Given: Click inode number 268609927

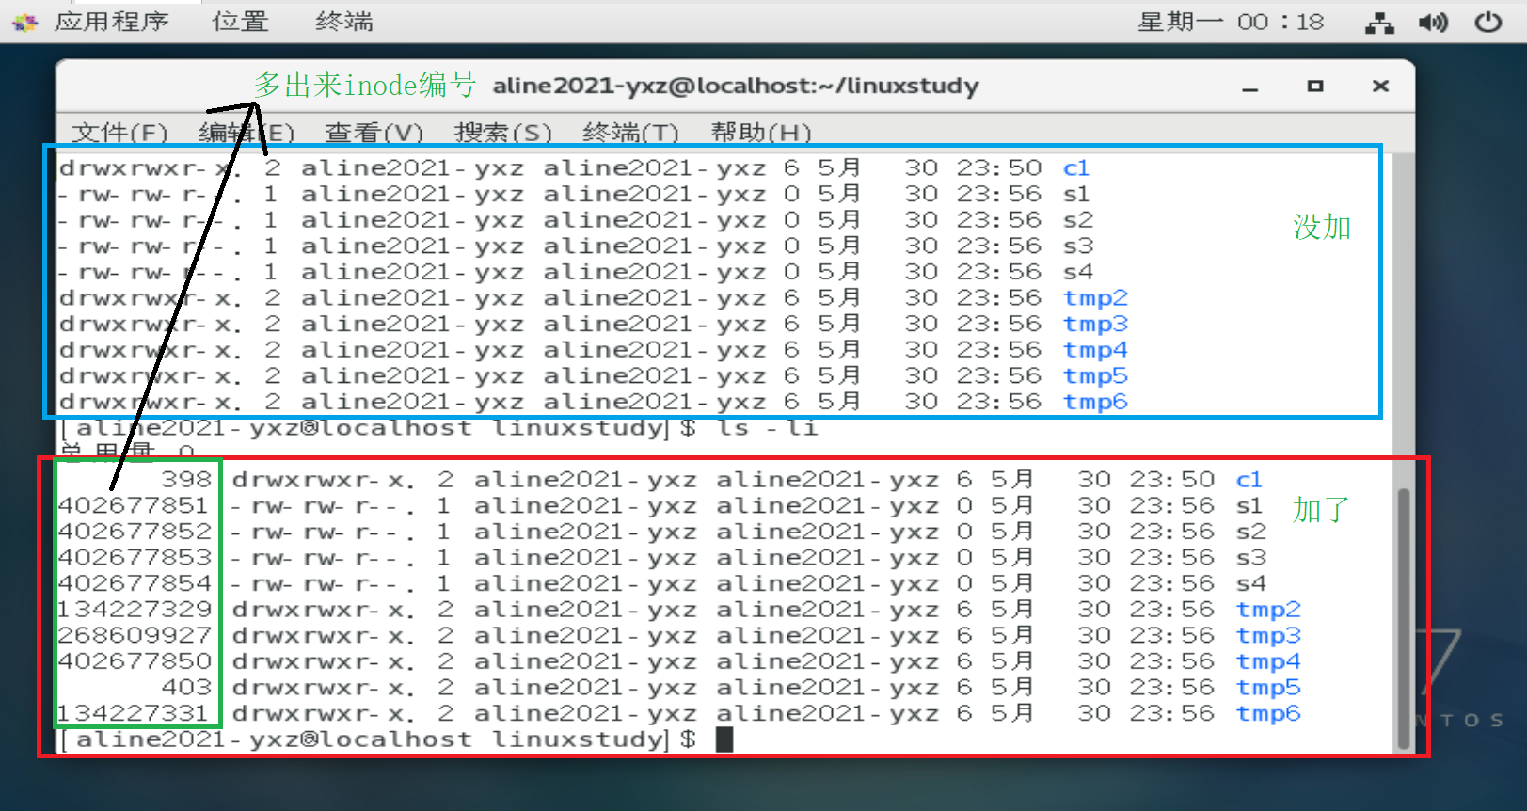Looking at the screenshot, I should tap(135, 635).
